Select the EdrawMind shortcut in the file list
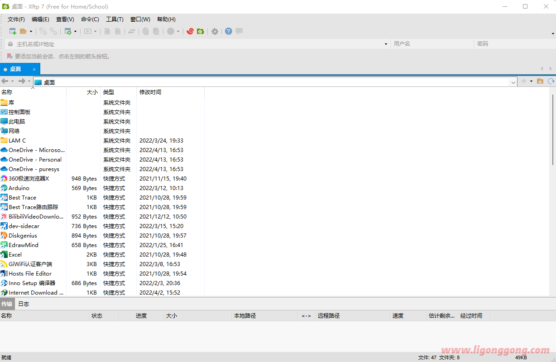The image size is (556, 362). click(x=24, y=245)
